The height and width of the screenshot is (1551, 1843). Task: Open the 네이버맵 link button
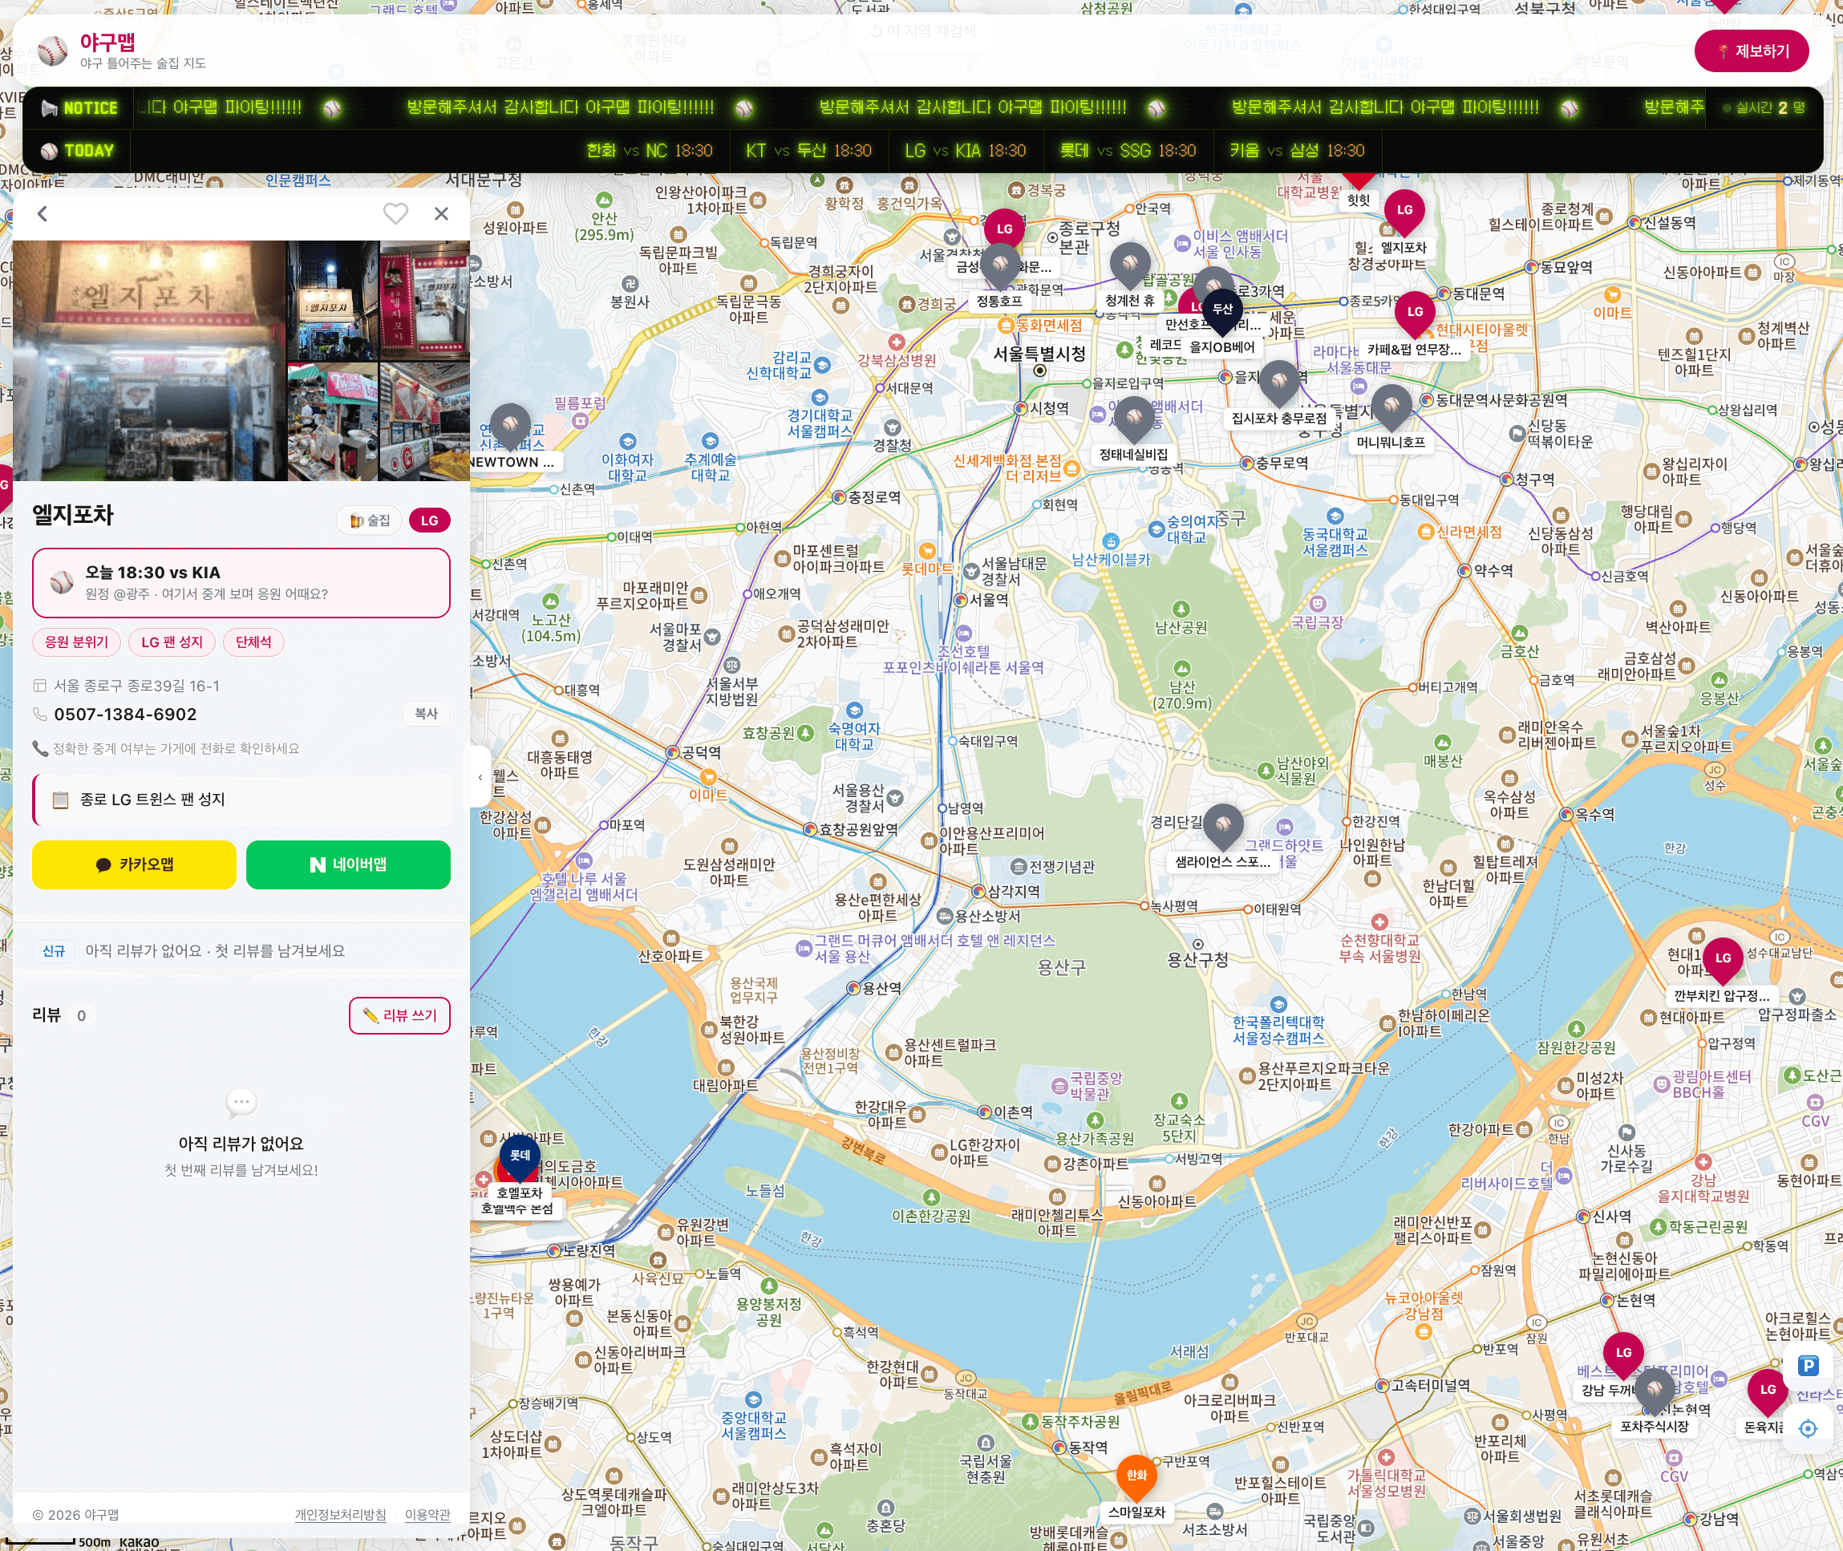coord(348,865)
